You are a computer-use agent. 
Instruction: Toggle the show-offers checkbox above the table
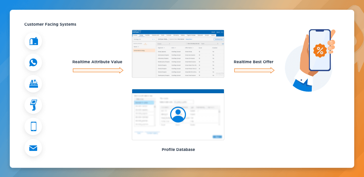tap(186, 43)
